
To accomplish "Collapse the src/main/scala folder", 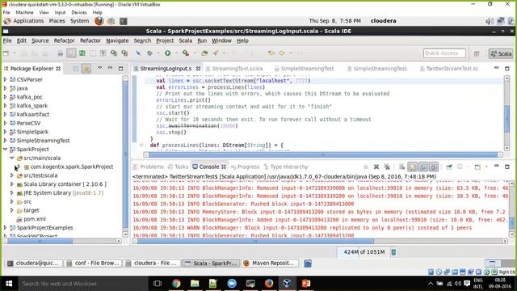I will point(12,158).
